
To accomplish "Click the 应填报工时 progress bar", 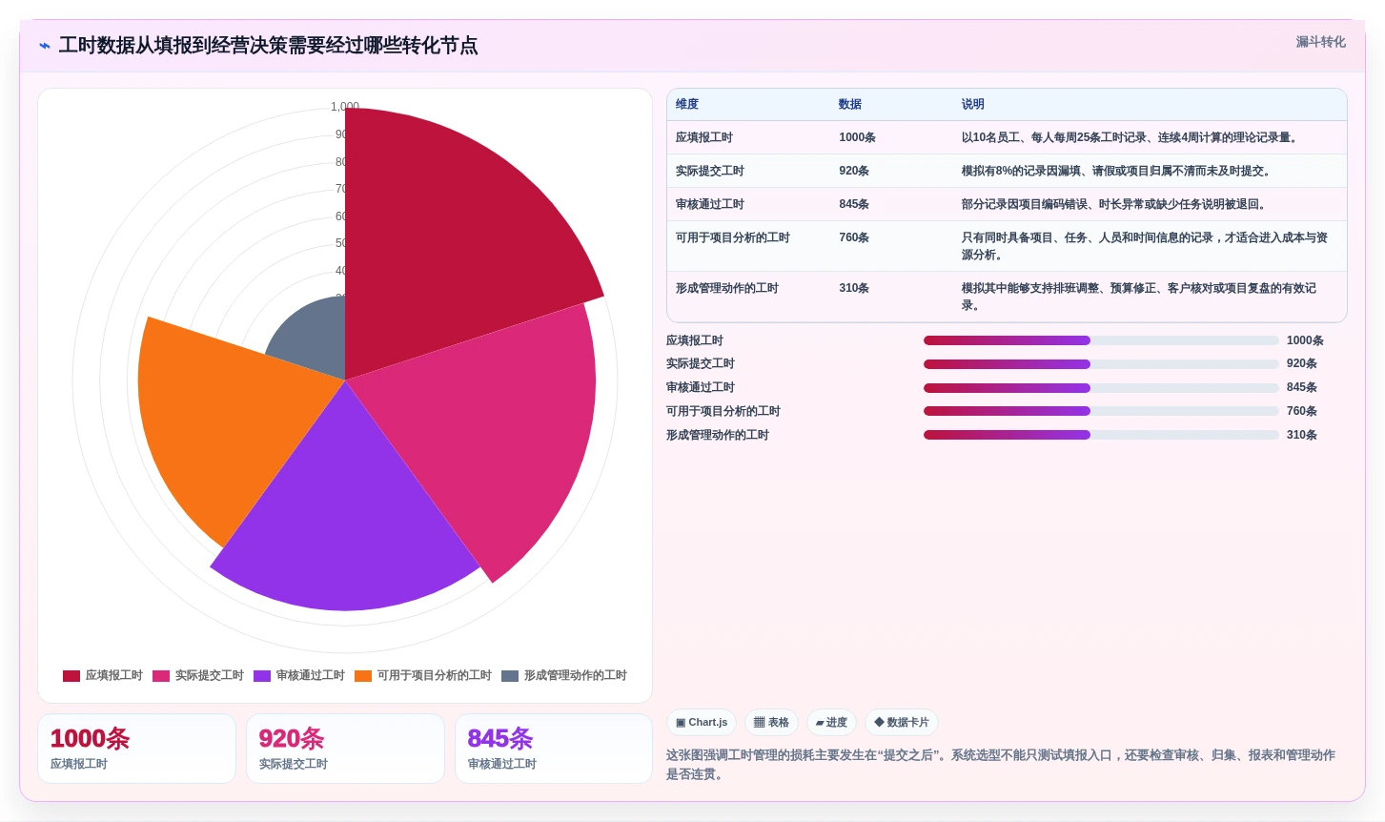I will point(1101,340).
